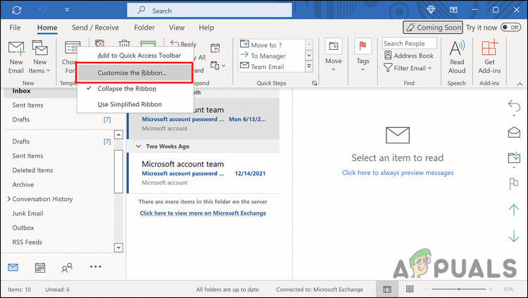Image resolution: width=528 pixels, height=298 pixels.
Task: Choose Add to Quick Access Toolbar
Action: pos(135,56)
